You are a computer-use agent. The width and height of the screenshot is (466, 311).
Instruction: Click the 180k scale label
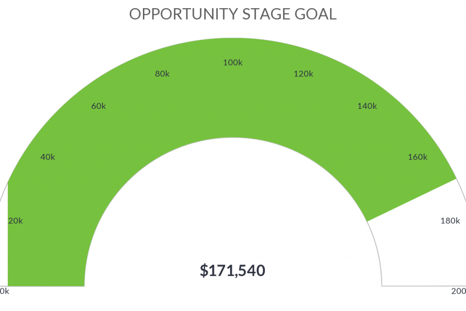pyautogui.click(x=450, y=220)
